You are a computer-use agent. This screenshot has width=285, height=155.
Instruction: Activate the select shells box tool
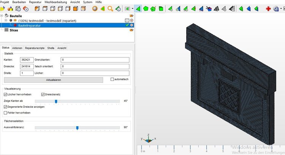(x=161, y=8)
